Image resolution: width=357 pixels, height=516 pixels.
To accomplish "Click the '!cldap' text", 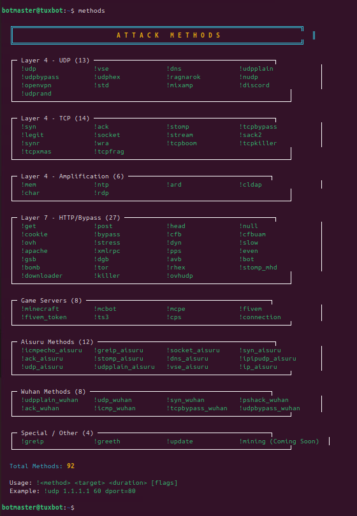I will pos(251,185).
